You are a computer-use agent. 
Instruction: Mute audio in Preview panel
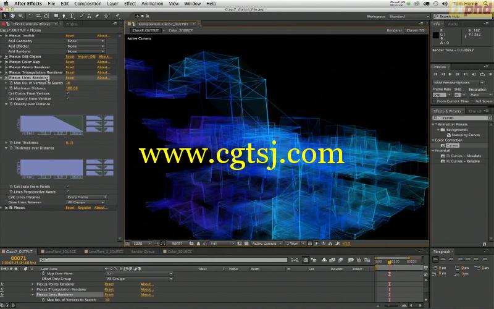point(474,74)
